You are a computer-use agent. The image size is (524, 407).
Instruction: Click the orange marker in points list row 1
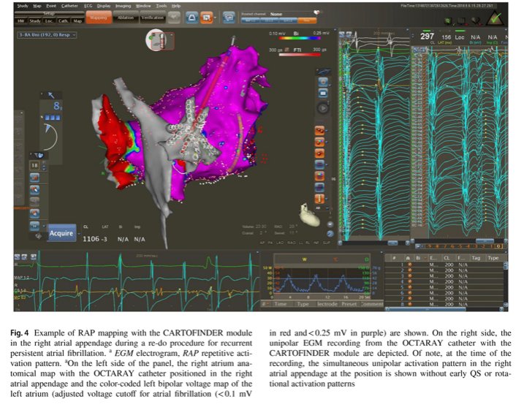point(410,265)
